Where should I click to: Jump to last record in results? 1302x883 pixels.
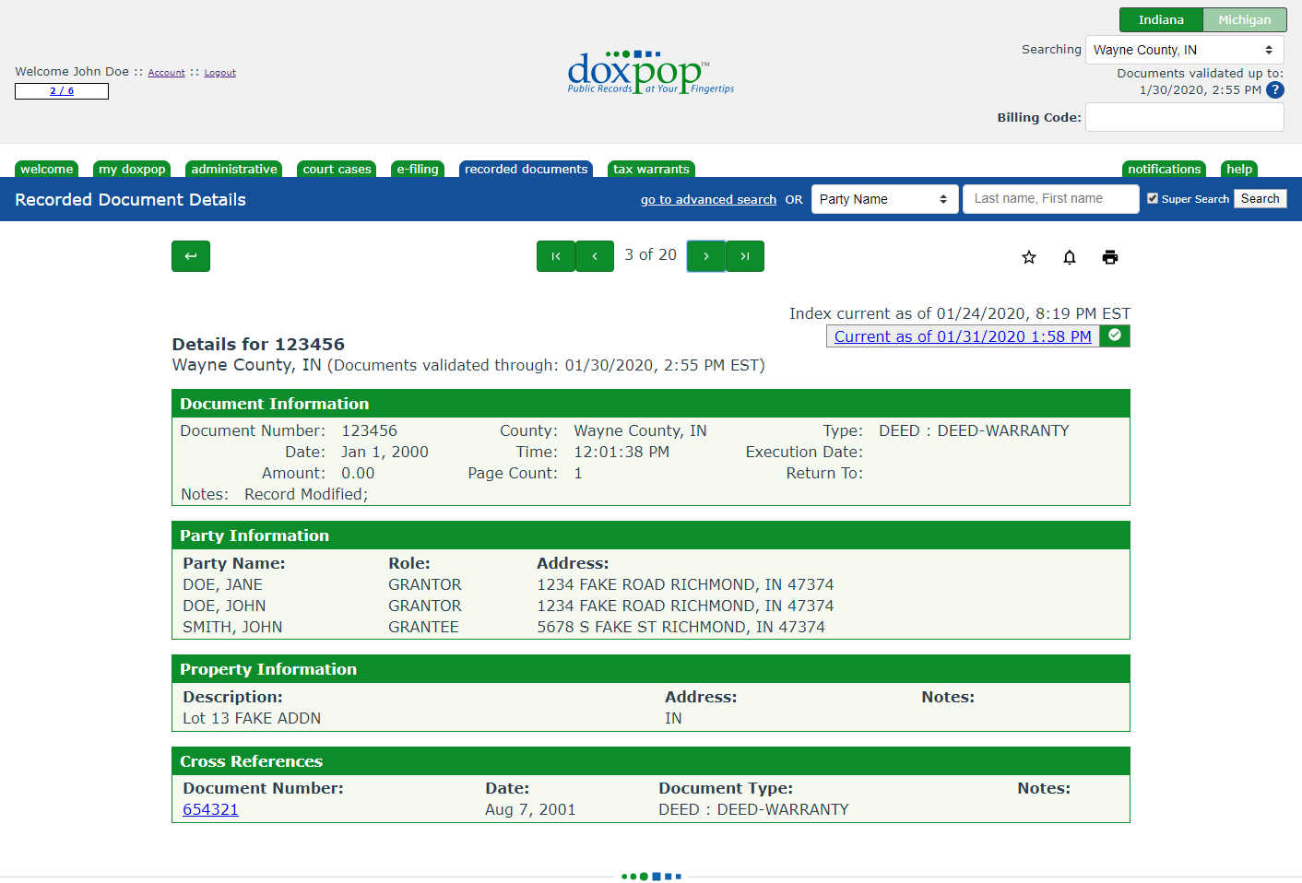click(x=745, y=256)
